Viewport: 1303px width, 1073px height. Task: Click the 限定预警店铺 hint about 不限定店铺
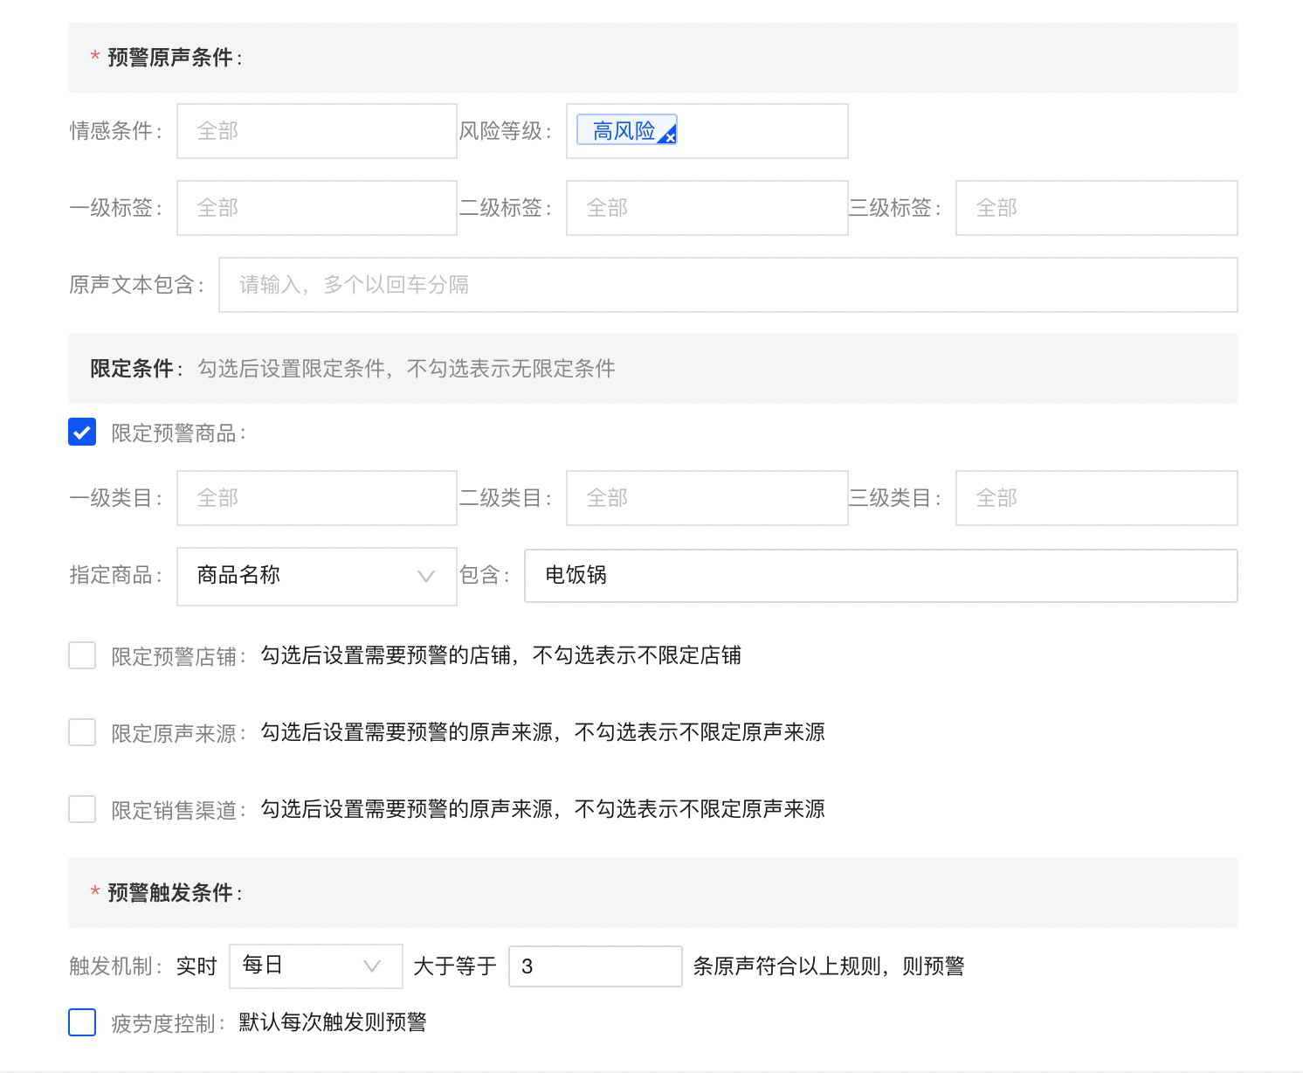(x=501, y=655)
